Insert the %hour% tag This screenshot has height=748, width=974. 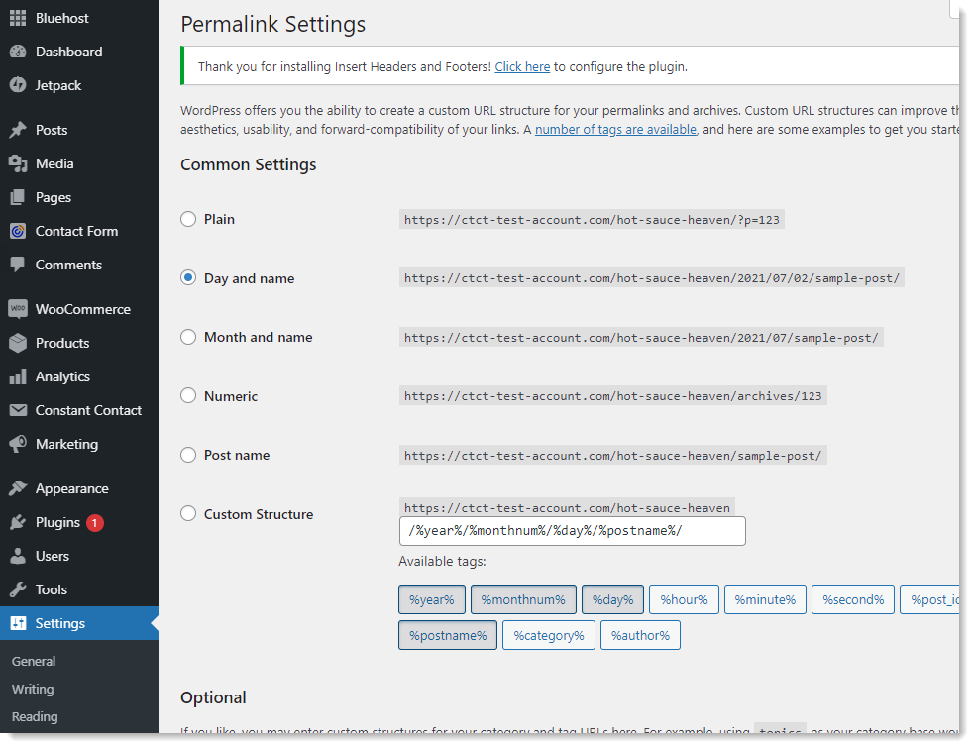pos(684,599)
